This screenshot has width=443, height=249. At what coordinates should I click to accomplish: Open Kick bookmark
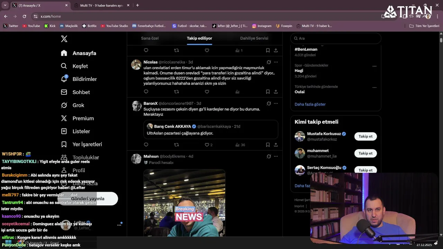50,26
